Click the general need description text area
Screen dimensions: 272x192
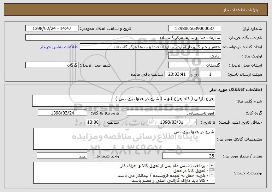point(124,101)
